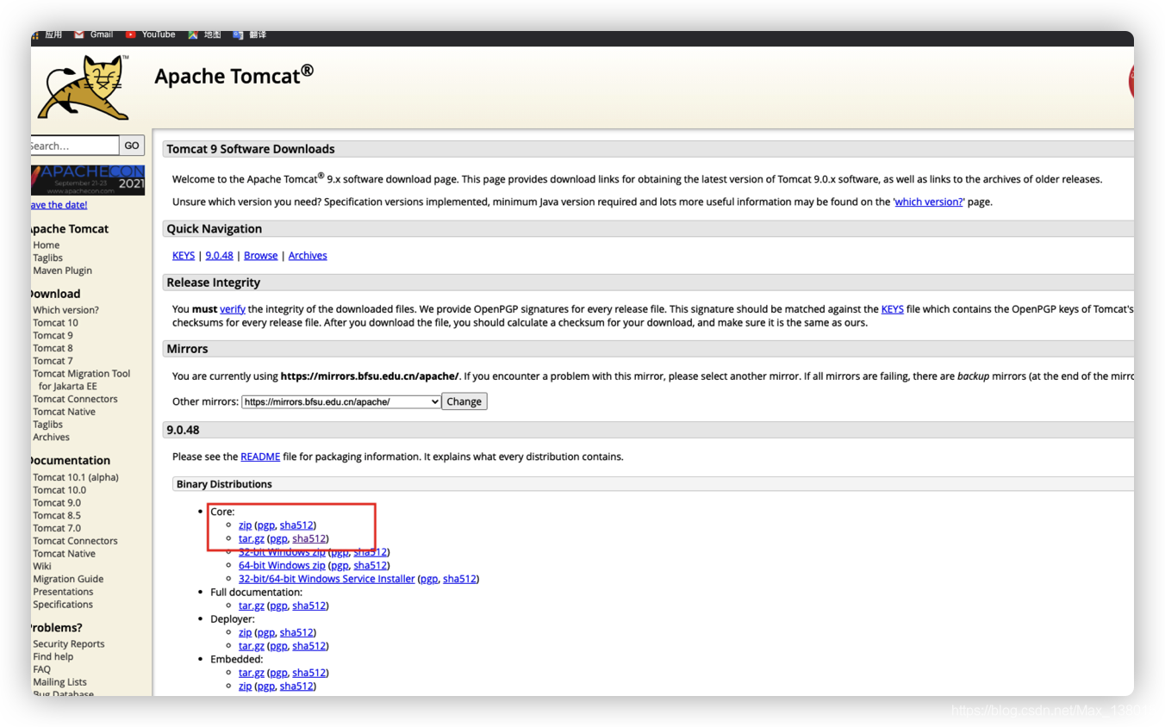The height and width of the screenshot is (727, 1165).
Task: Open the Wiki sidebar link
Action: [42, 566]
